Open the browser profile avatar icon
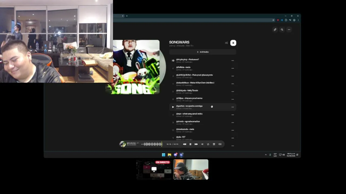346x194 pixels. [294, 20]
